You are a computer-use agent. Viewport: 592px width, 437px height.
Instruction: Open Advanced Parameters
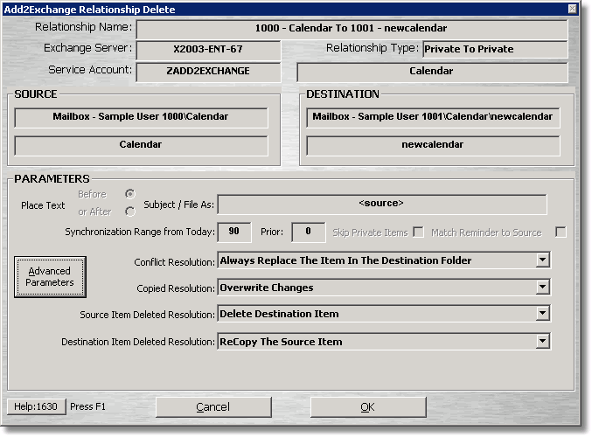[x=50, y=277]
